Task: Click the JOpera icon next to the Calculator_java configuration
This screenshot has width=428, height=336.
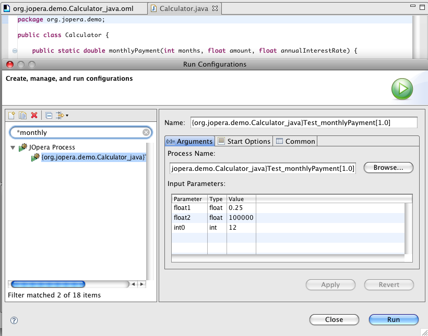Action: coord(35,157)
